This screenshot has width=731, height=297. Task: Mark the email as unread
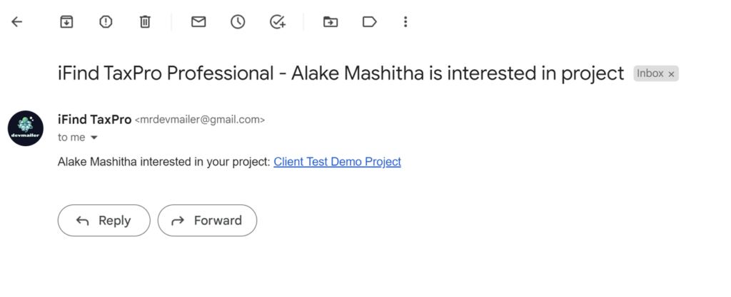coord(198,22)
